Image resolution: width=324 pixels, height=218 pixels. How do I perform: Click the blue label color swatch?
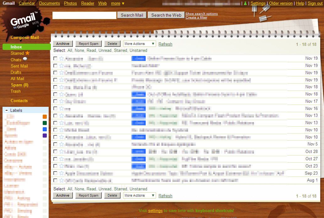tap(45, 129)
